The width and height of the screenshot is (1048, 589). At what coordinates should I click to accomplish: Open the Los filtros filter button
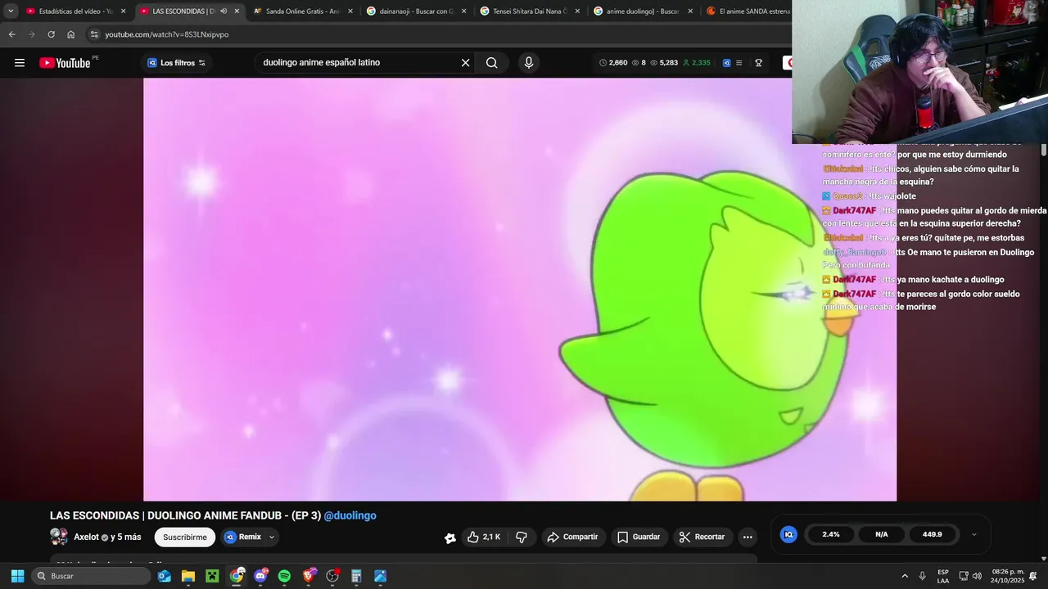[x=176, y=63]
